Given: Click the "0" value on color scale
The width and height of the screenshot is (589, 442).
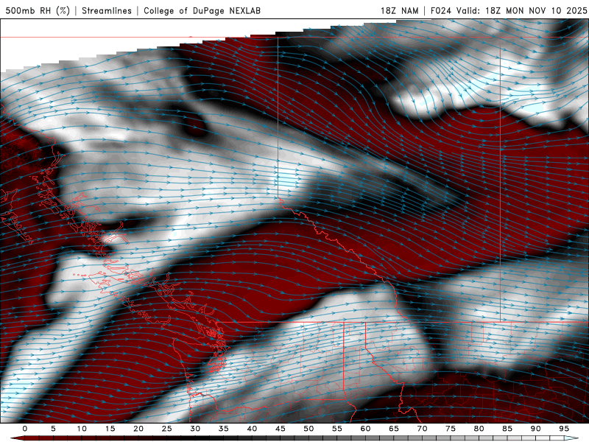Looking at the screenshot, I should (x=25, y=429).
